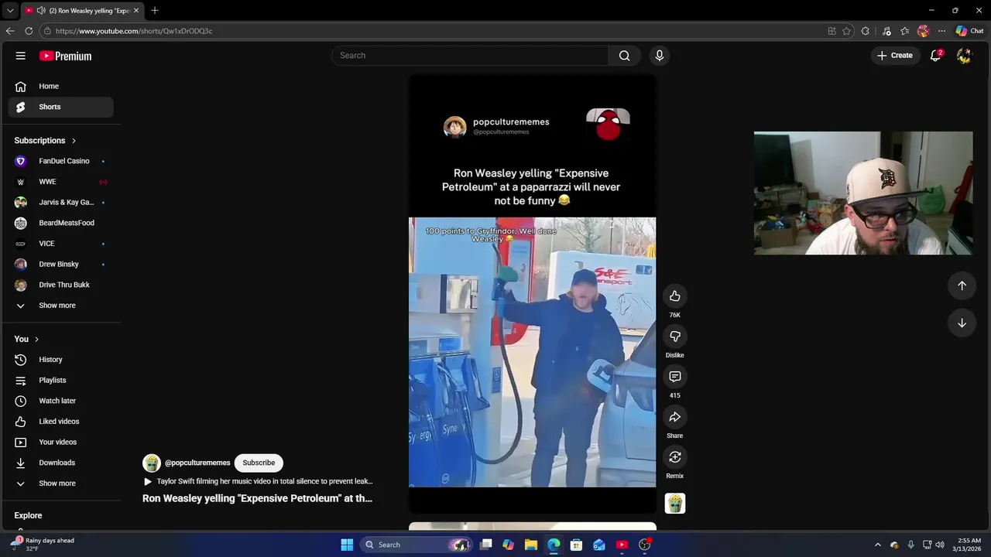Viewport: 991px width, 557px height.
Task: Open the YouTube account avatar menu
Action: [964, 56]
